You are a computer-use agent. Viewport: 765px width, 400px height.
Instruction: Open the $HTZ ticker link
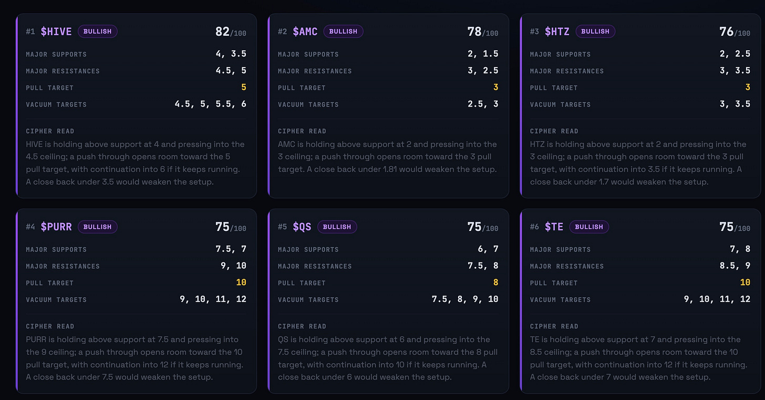click(x=557, y=31)
